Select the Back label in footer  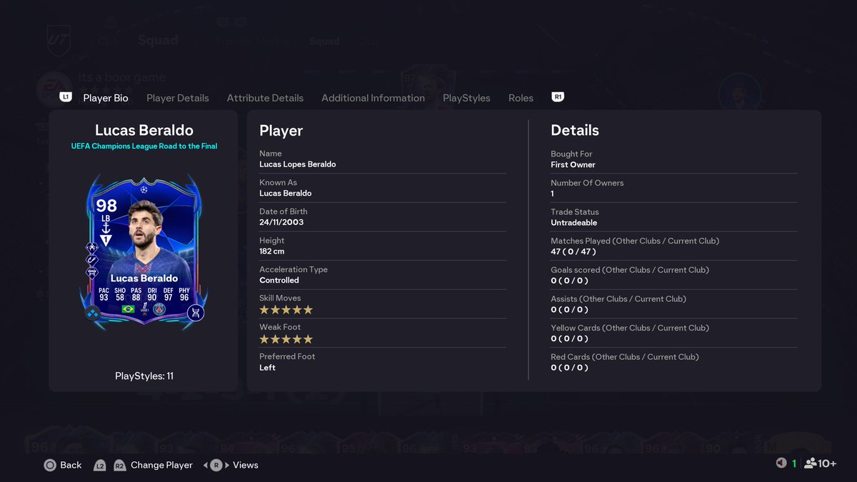pos(71,465)
